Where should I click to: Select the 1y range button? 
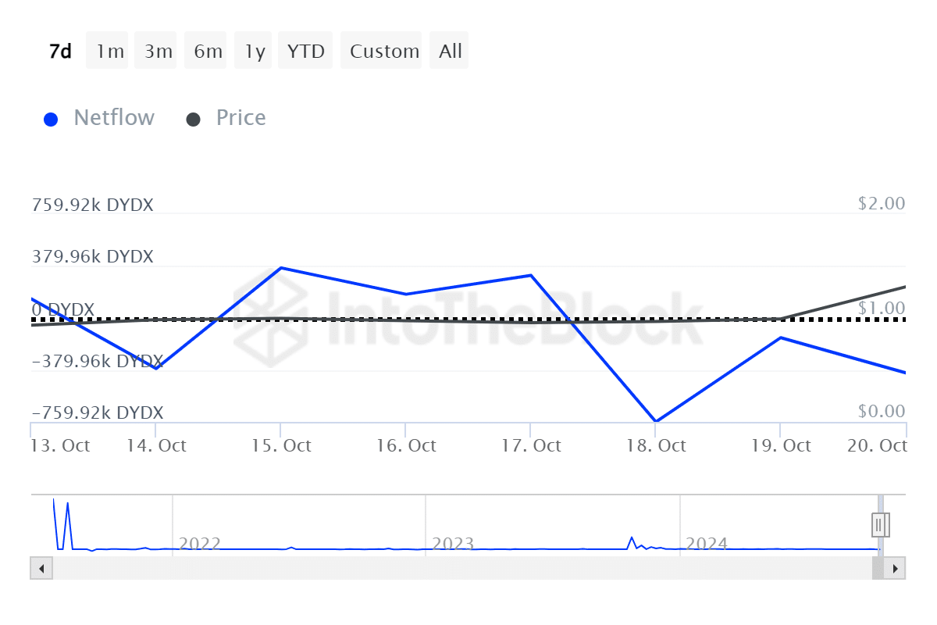tap(253, 50)
